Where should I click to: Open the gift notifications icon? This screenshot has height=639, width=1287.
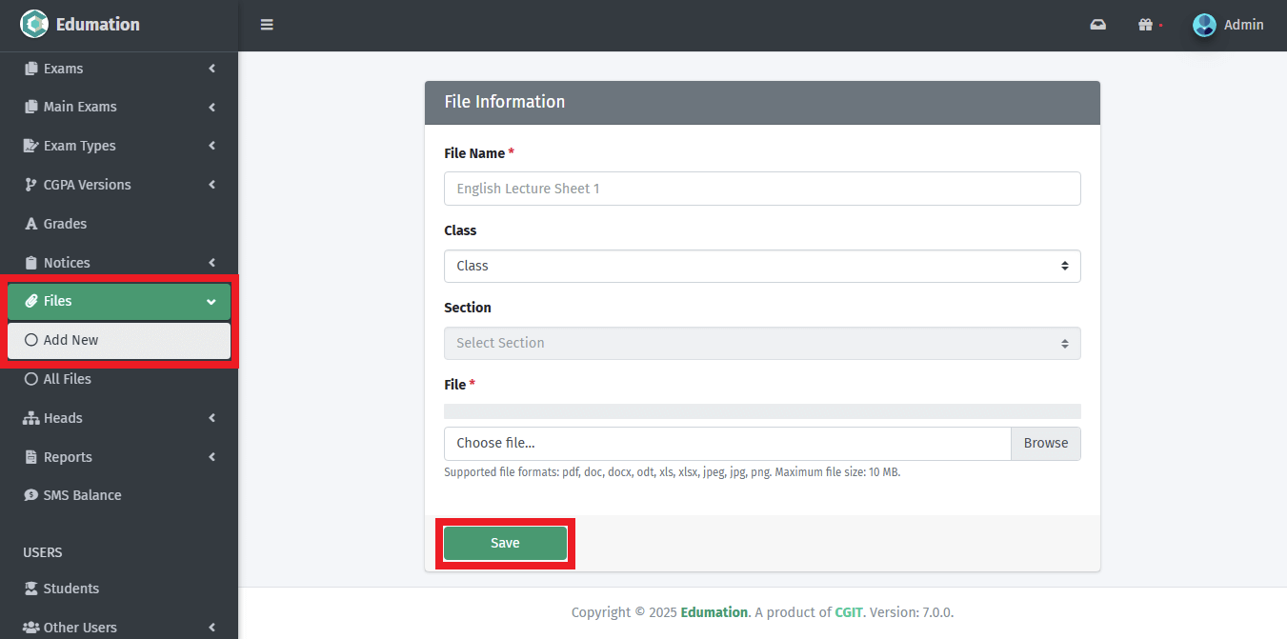1146,25
